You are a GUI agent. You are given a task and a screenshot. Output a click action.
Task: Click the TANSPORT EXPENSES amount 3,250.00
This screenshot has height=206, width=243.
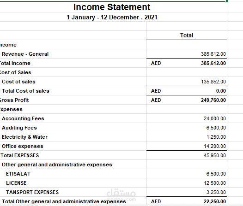pos(216,192)
